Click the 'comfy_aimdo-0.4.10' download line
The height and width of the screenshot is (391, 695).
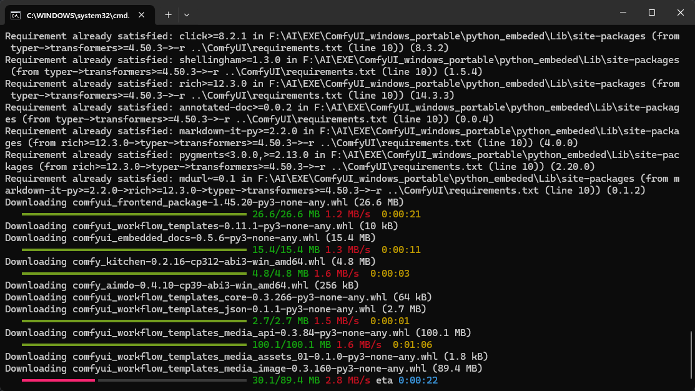click(182, 285)
